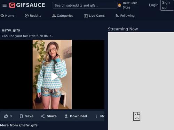Click the broken page icon in streaming panel
The height and width of the screenshot is (130, 174).
point(137,116)
